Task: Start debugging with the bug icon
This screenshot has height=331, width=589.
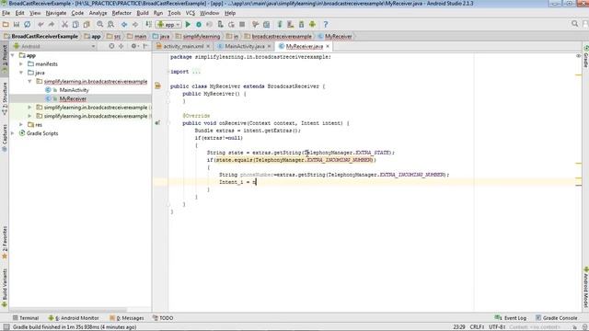Action: coord(199,25)
